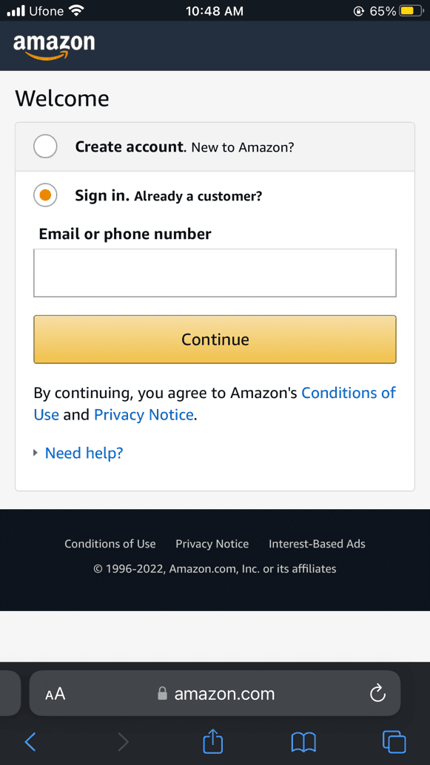This screenshot has width=430, height=765.
Task: Reload the page
Action: pyautogui.click(x=377, y=693)
